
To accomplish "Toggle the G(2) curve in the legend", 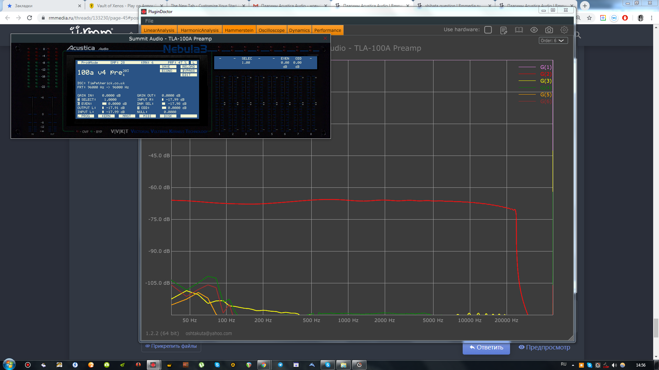I will click(x=546, y=74).
